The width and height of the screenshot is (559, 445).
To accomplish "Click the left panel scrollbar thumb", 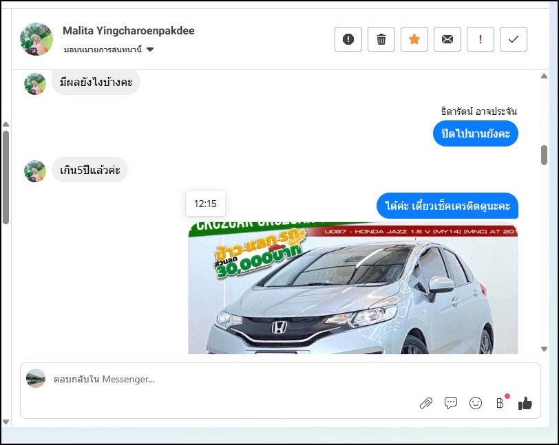I will click(x=6, y=177).
